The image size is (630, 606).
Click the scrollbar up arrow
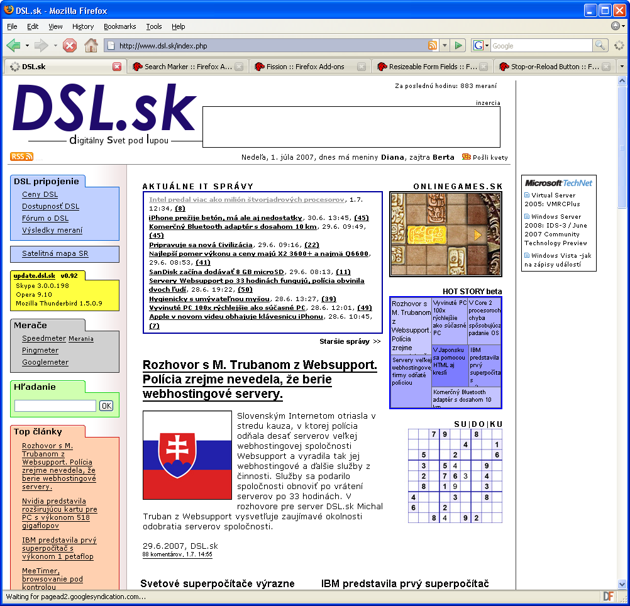[x=622, y=80]
